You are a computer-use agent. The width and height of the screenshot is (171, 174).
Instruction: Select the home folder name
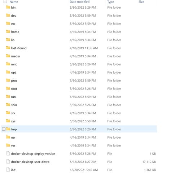coord(15,32)
